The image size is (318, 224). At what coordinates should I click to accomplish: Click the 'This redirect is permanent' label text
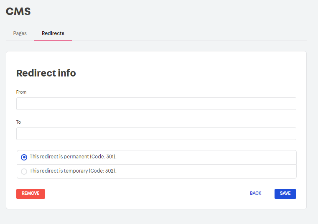pos(59,157)
